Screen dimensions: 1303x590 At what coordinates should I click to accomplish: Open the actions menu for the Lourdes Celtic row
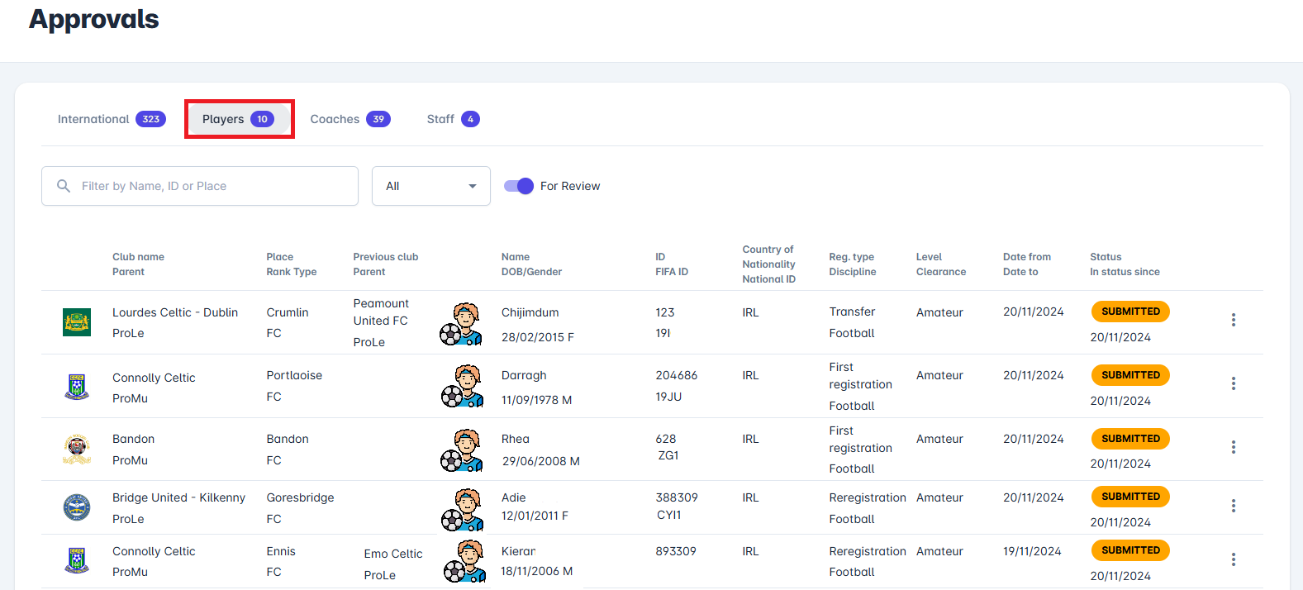point(1233,320)
